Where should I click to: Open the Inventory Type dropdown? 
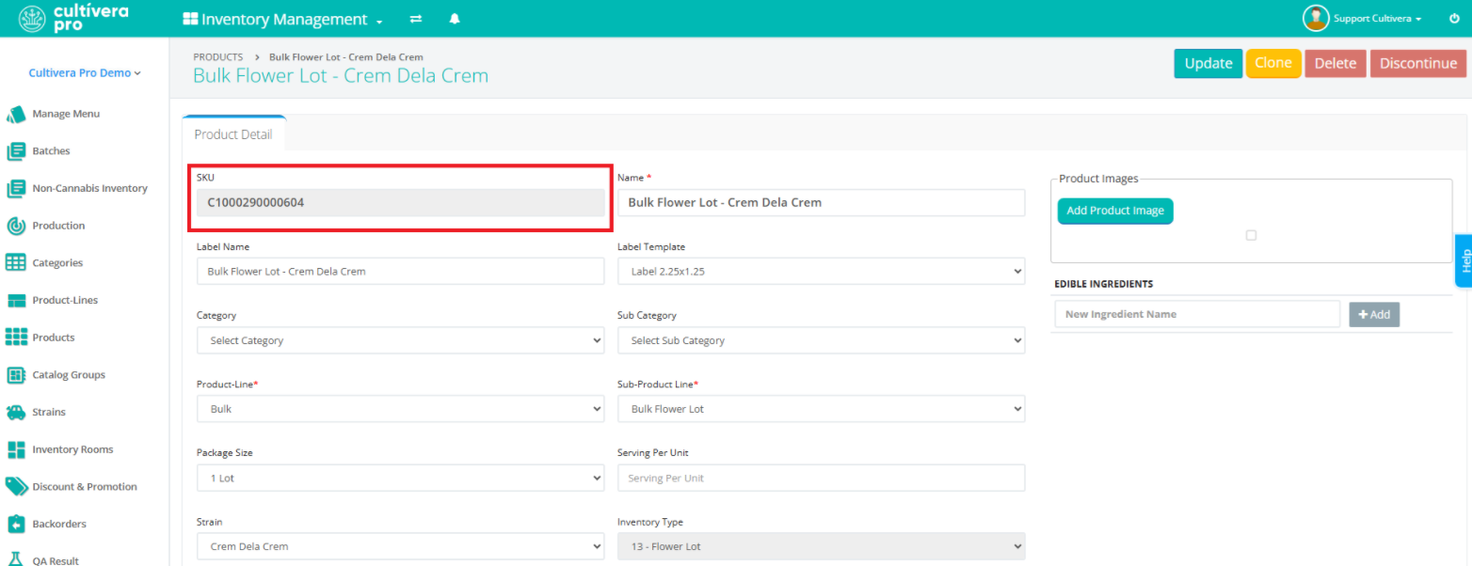821,546
